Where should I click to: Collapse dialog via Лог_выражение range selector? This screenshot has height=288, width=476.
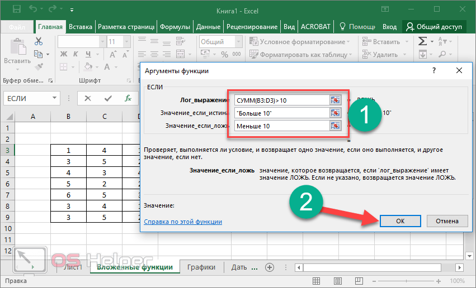336,100
